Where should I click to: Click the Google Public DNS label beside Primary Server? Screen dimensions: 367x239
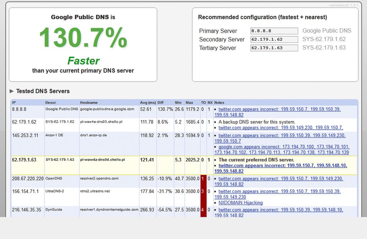pyautogui.click(x=327, y=30)
